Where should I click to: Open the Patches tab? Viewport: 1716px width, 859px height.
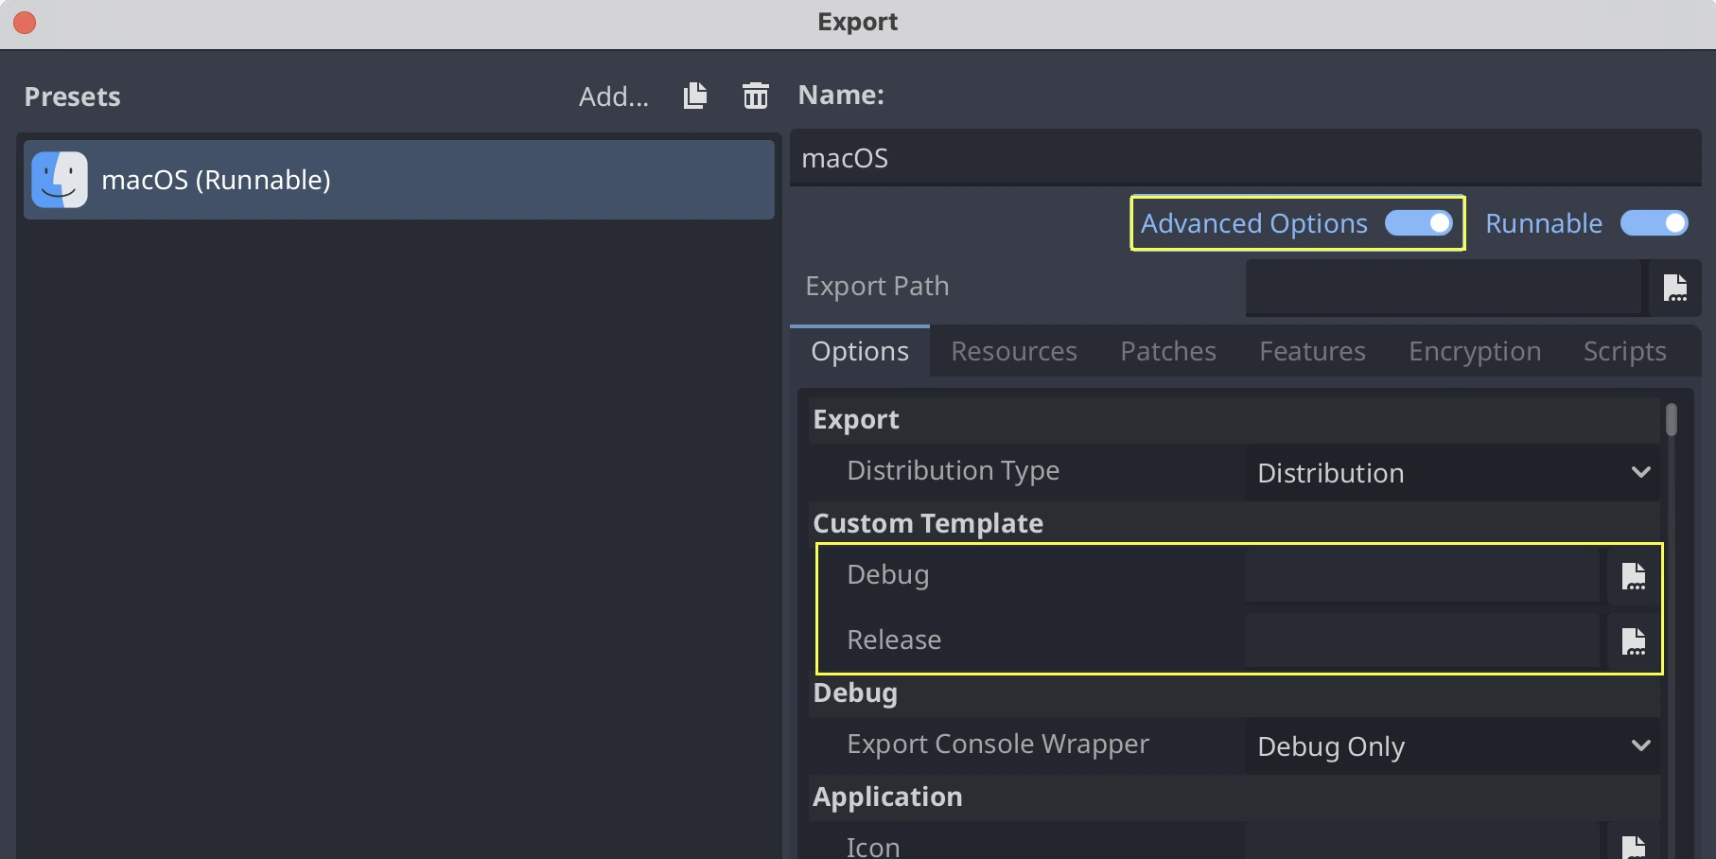click(x=1167, y=352)
